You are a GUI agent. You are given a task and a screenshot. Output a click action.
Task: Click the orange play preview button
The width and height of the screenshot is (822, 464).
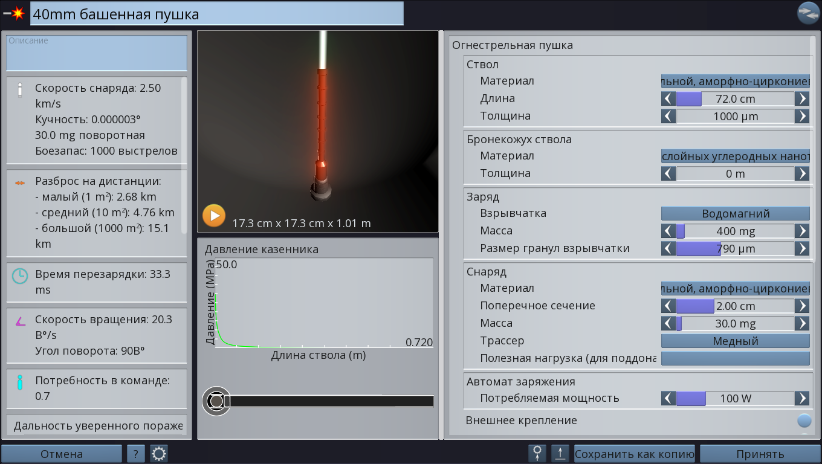[x=214, y=216]
